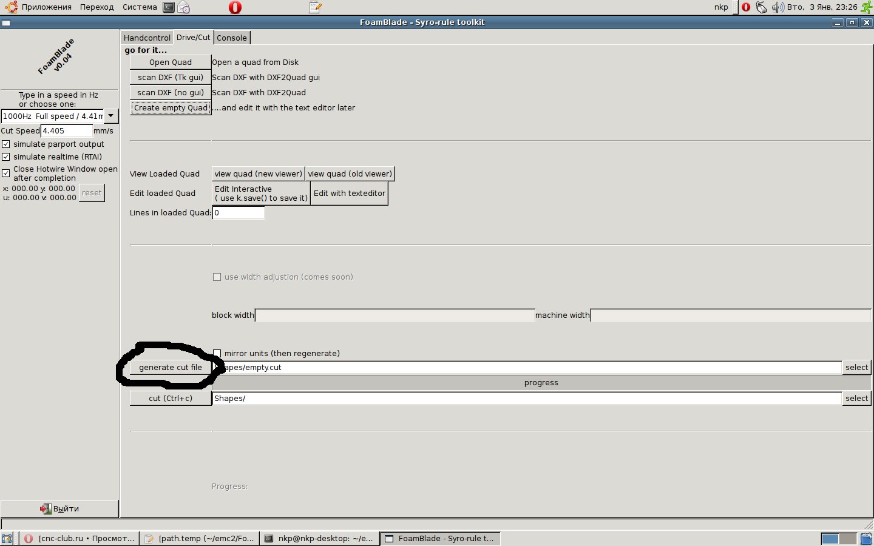Switch to nkp@nkp-desktop terminal in taskbar
The height and width of the screenshot is (546, 874).
pos(320,538)
